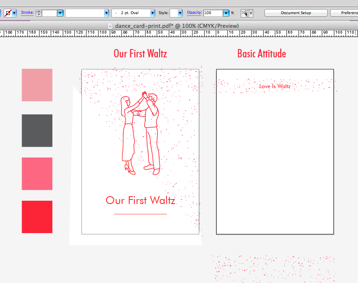Click the dance_card-print.pdf title bar text
The width and height of the screenshot is (358, 283).
pos(177,26)
